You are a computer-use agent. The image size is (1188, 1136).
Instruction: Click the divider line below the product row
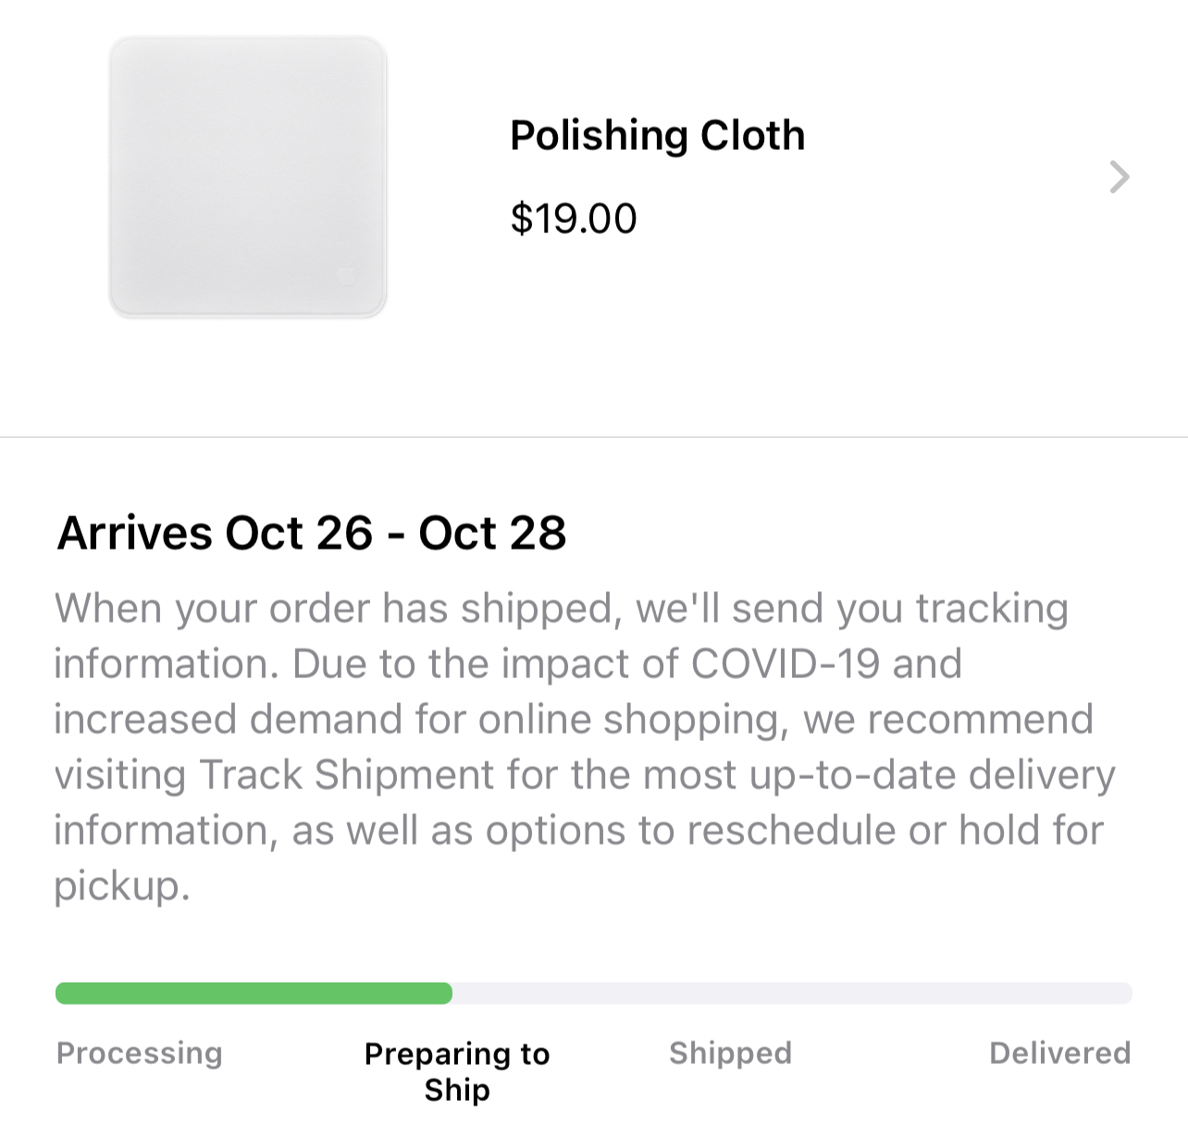point(594,437)
